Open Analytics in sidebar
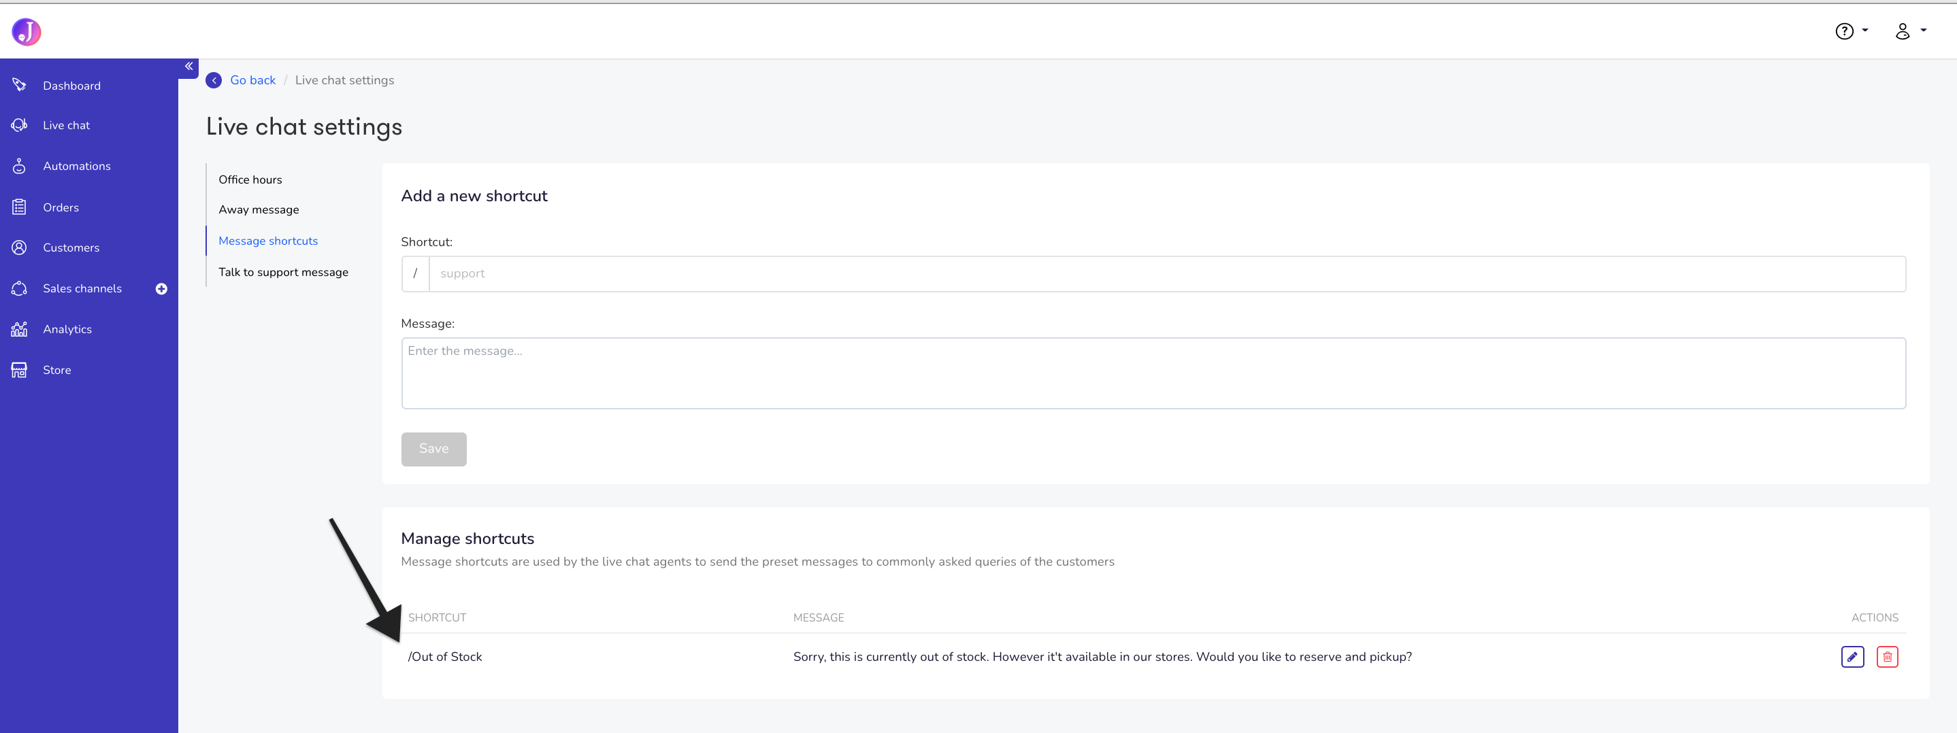This screenshot has width=1957, height=733. click(67, 329)
